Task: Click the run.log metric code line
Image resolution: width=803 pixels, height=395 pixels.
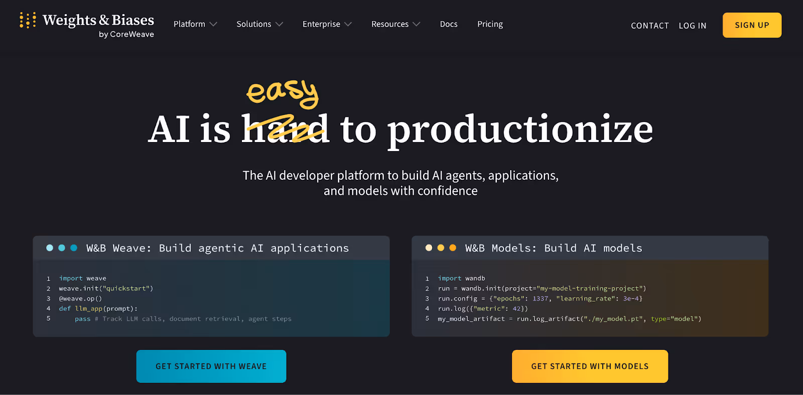Action: 483,308
